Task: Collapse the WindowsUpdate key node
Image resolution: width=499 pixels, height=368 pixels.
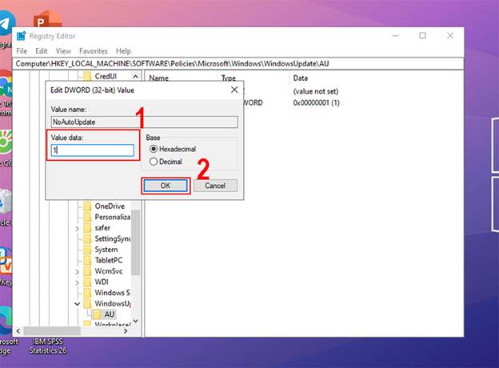Action: coord(78,304)
